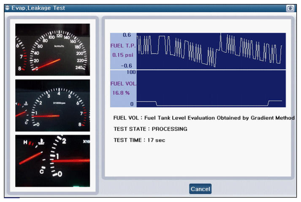Click the camera screenshot icon in title bar
This screenshot has width=301, height=202.
point(290,8)
